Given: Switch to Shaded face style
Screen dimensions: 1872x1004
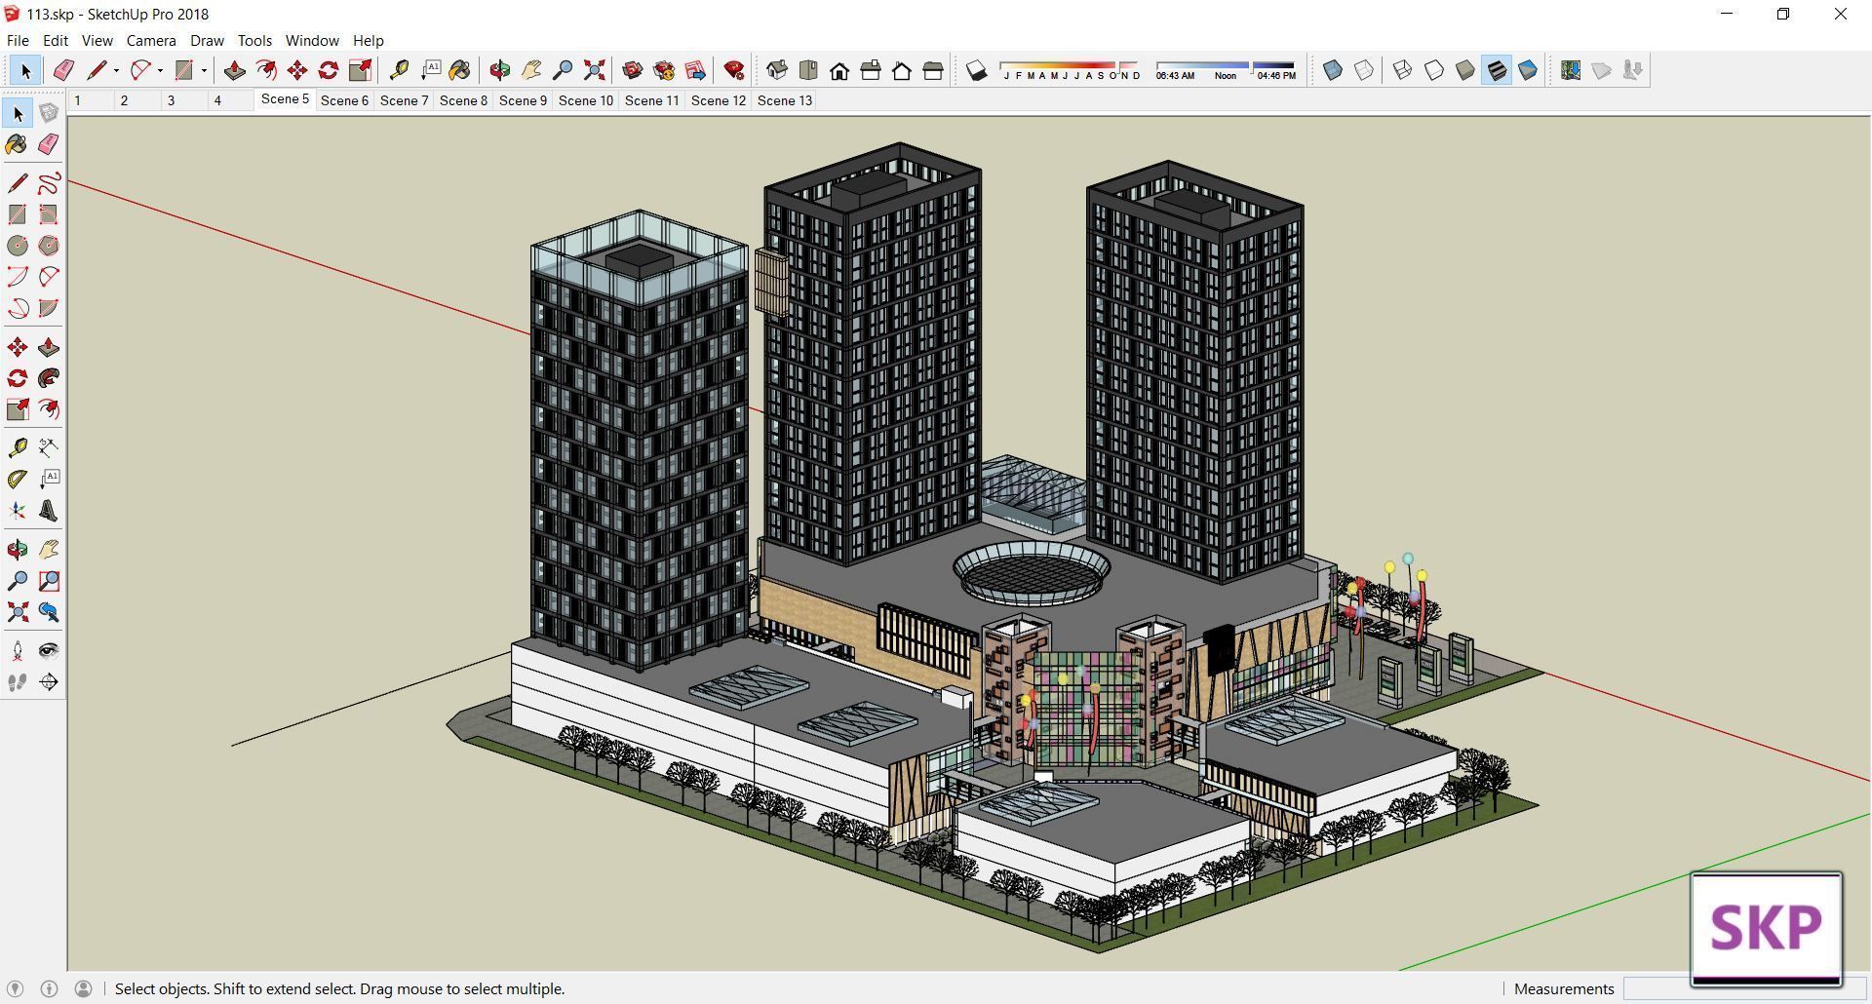Looking at the screenshot, I should 1464,70.
